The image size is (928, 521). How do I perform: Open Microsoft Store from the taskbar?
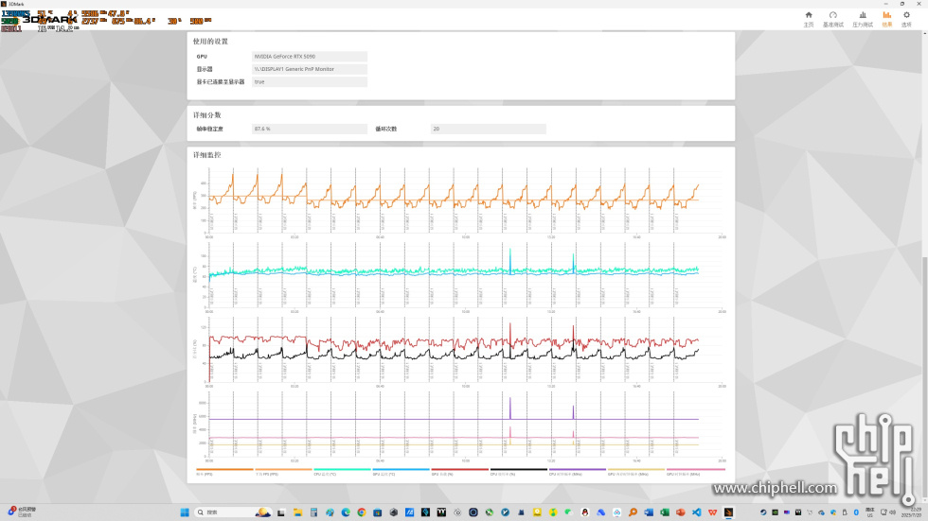point(378,512)
